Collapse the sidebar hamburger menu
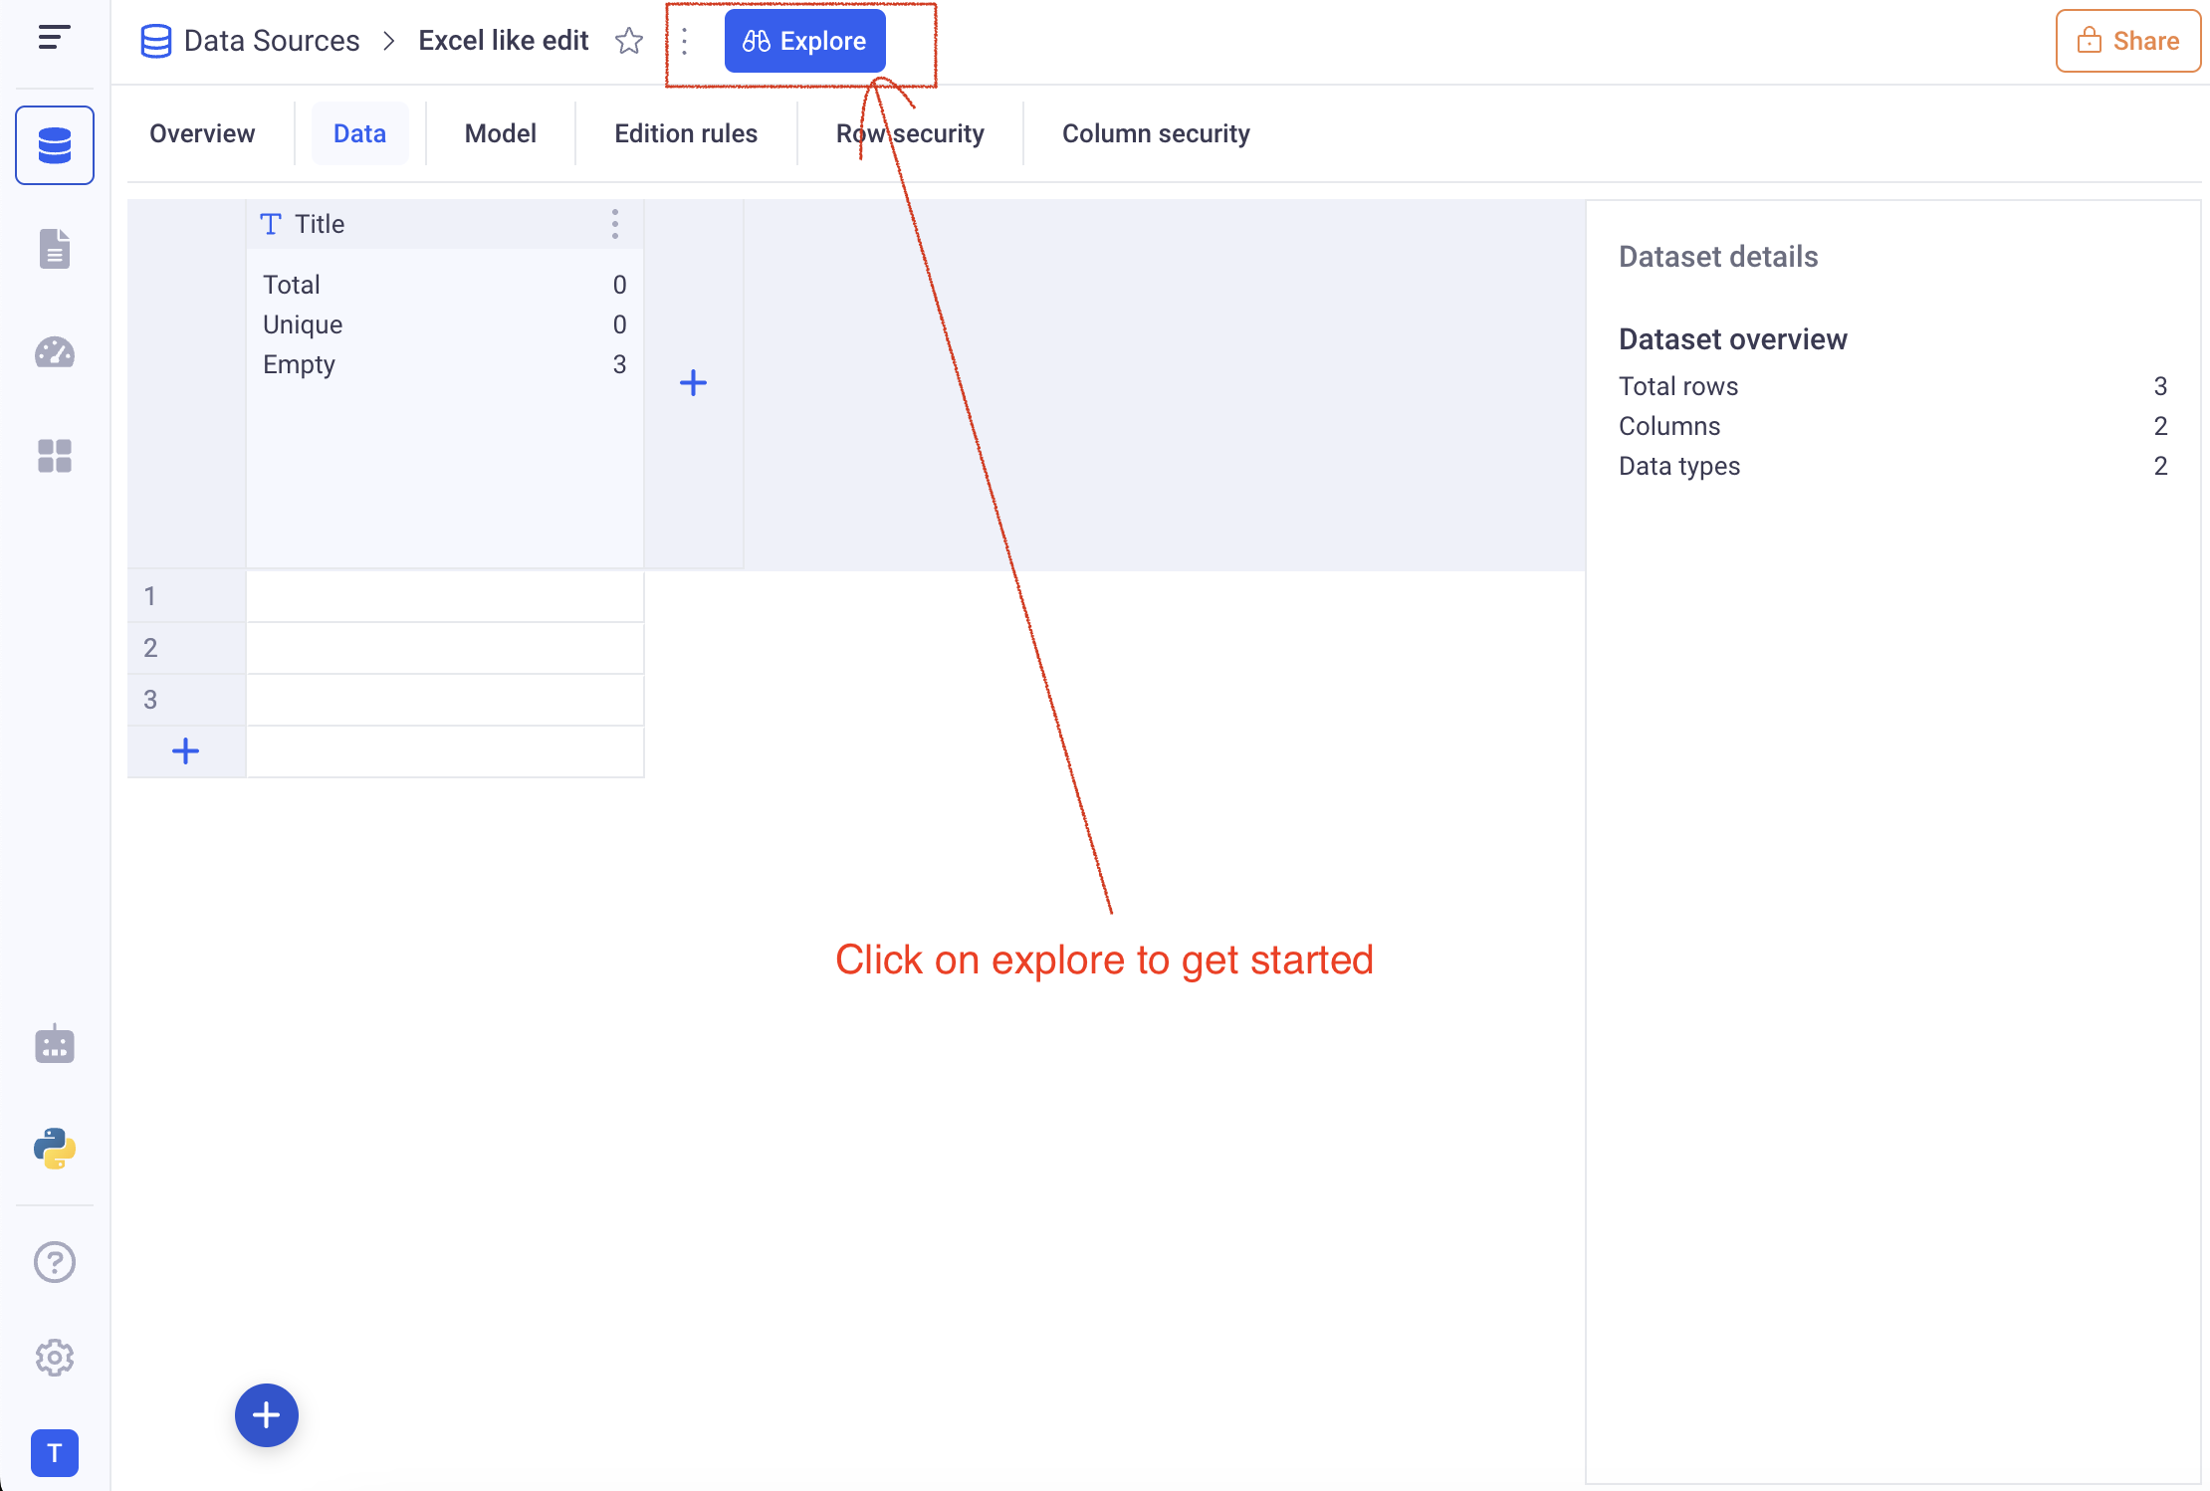Screen dimensions: 2210x1491 point(54,38)
